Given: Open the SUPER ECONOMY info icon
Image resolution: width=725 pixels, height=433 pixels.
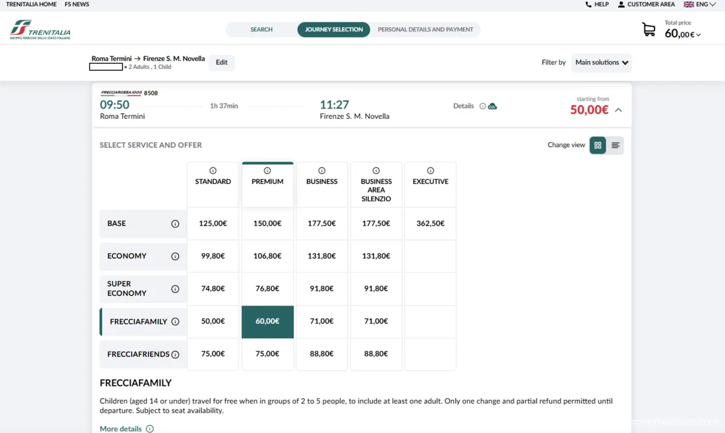Looking at the screenshot, I should click(175, 289).
